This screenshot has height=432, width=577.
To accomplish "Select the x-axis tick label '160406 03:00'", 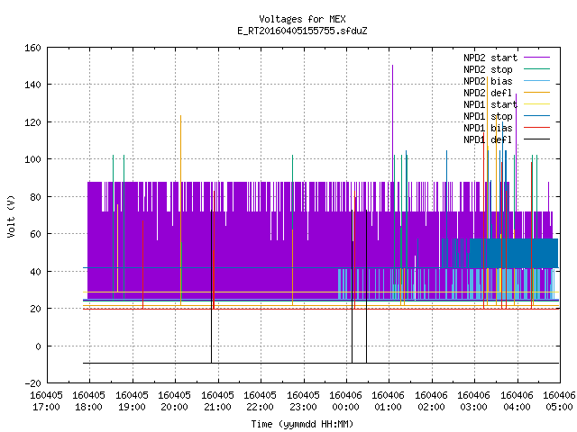I will pos(473,400).
